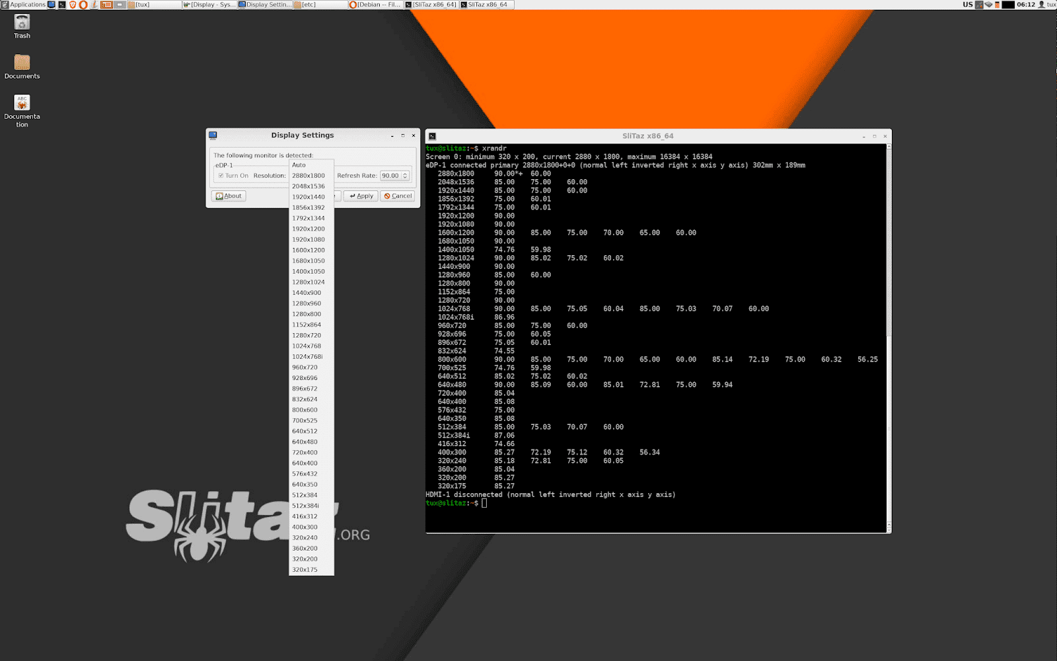Click the orange battery indicator icon

point(997,5)
